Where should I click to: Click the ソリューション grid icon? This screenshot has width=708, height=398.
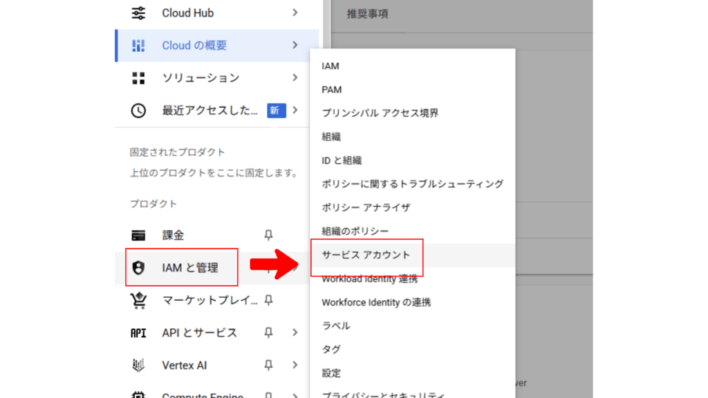(138, 78)
